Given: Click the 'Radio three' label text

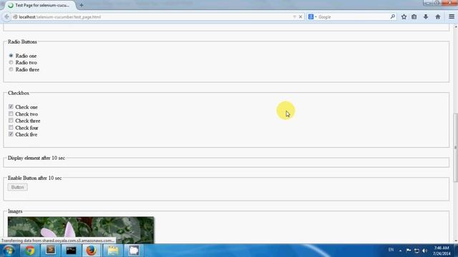Looking at the screenshot, I should click(x=27, y=70).
